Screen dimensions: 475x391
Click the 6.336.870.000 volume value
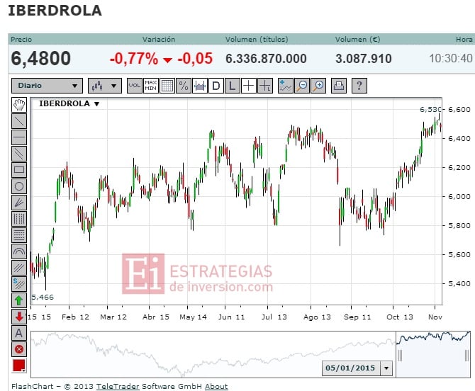(266, 59)
